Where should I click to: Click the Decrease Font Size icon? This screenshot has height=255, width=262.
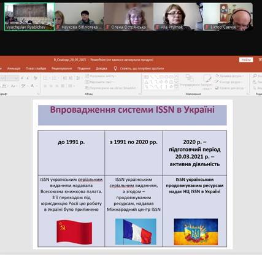[x=28, y=78]
